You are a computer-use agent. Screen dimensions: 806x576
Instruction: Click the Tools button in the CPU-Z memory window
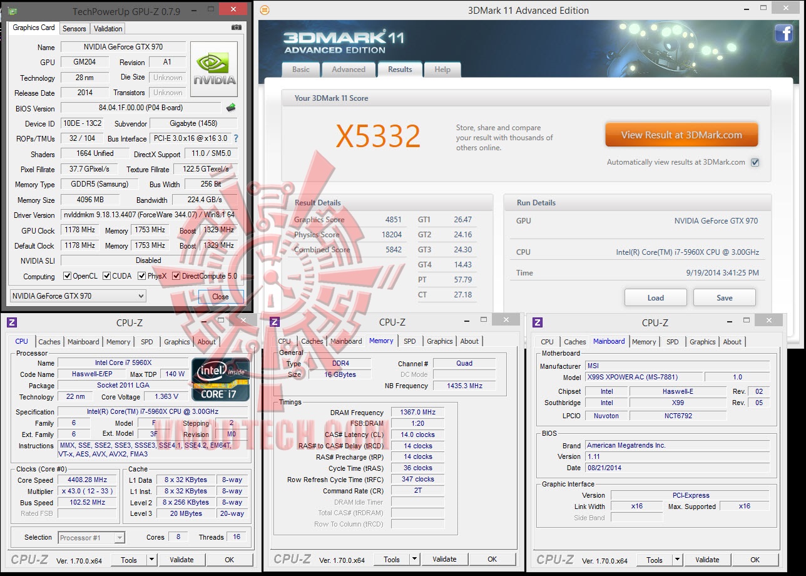click(392, 560)
